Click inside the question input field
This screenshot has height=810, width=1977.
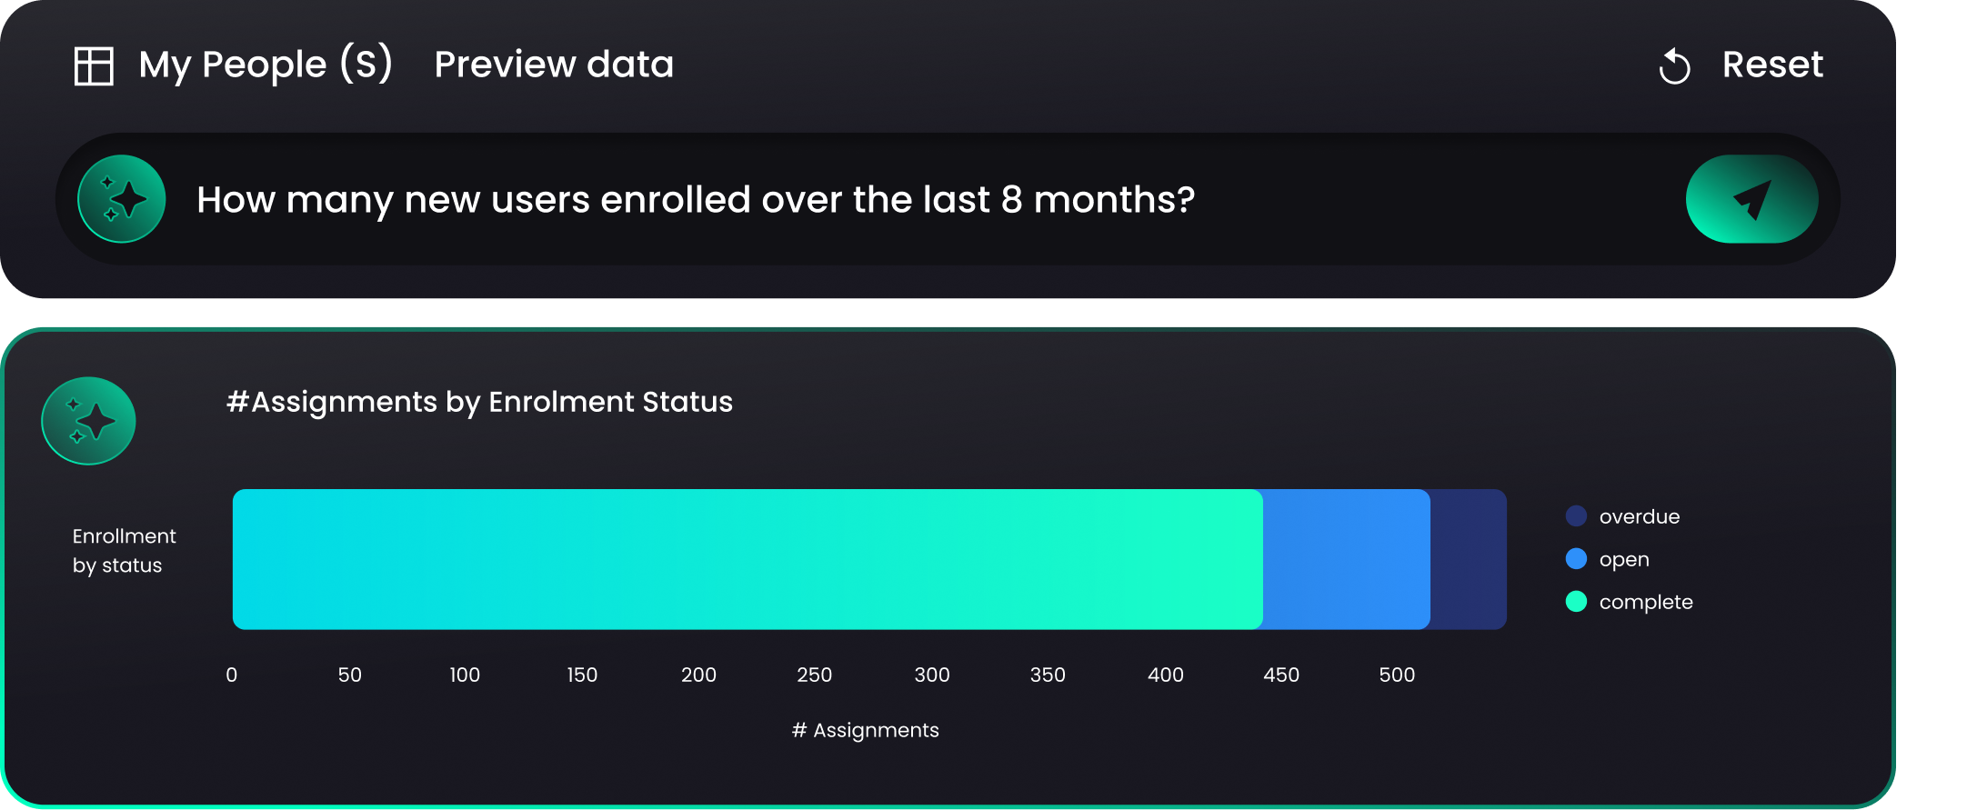[696, 199]
